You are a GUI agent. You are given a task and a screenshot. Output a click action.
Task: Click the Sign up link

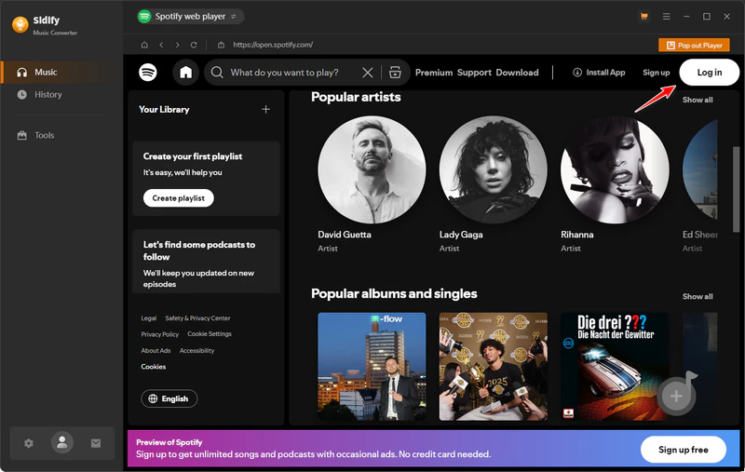[657, 73]
